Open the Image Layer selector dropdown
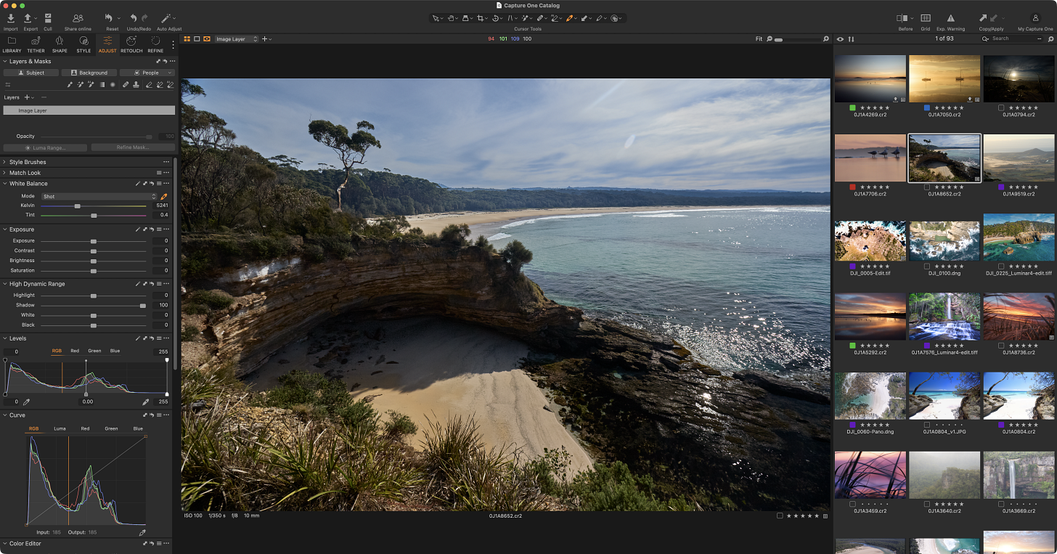 237,39
